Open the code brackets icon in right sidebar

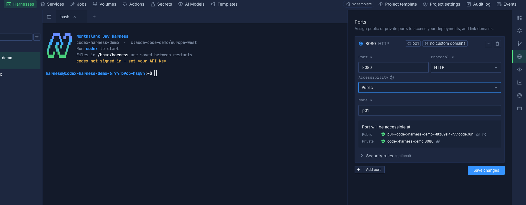pyautogui.click(x=520, y=70)
